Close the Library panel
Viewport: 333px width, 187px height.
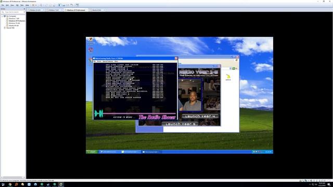[x=24, y=9]
